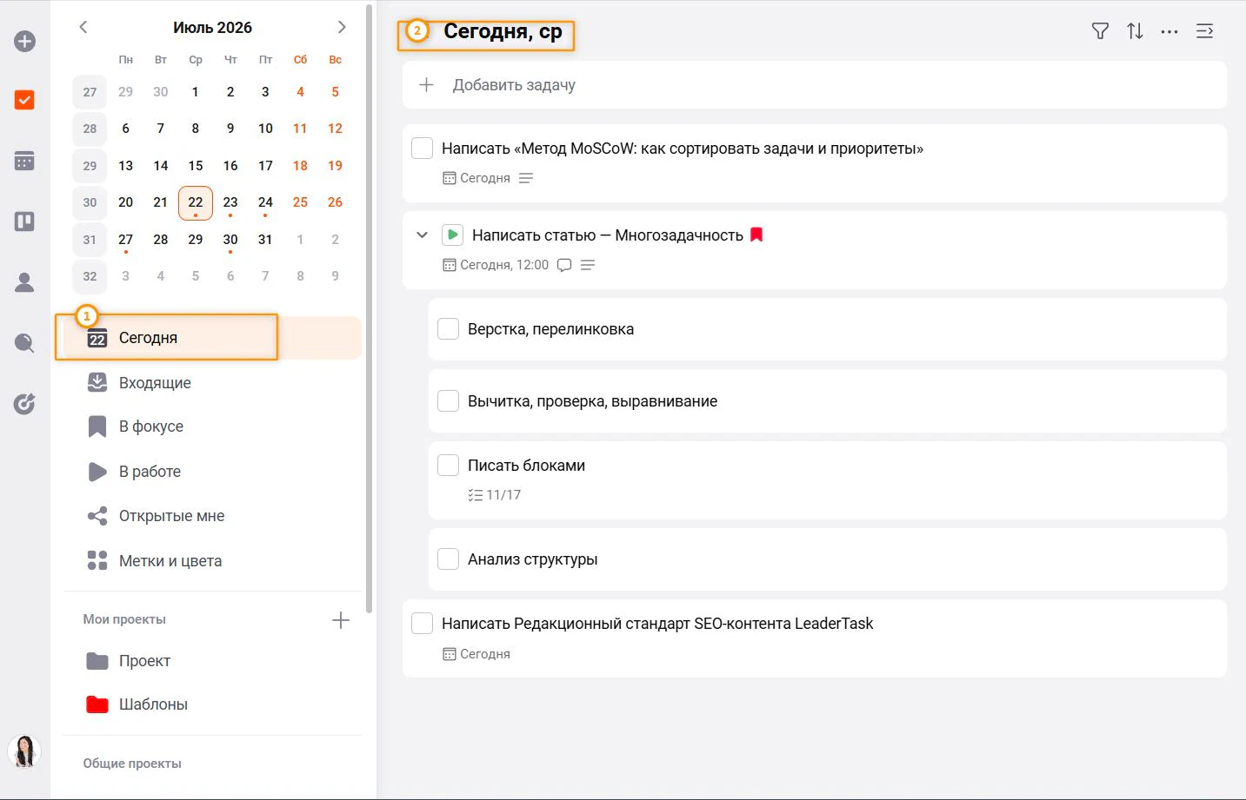Click the Сегодня, ср heading

(x=503, y=31)
